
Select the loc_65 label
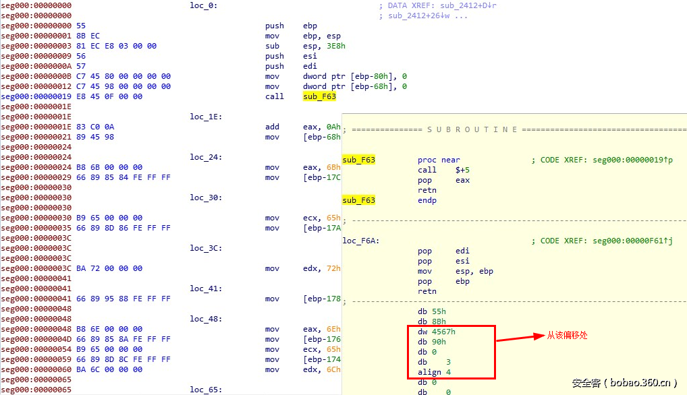pyautogui.click(x=204, y=390)
